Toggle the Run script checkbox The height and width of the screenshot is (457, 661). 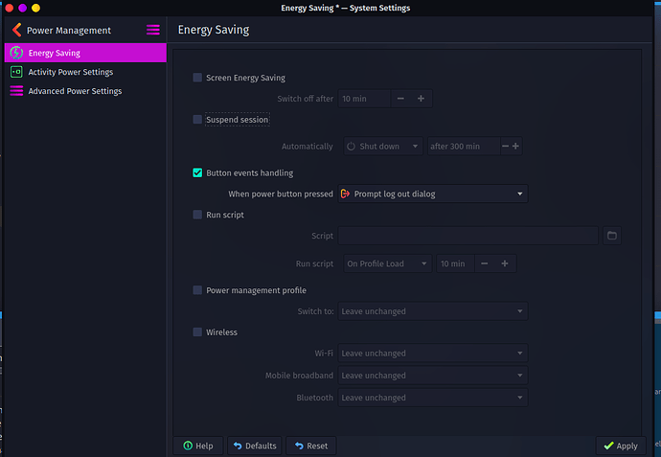(x=197, y=215)
